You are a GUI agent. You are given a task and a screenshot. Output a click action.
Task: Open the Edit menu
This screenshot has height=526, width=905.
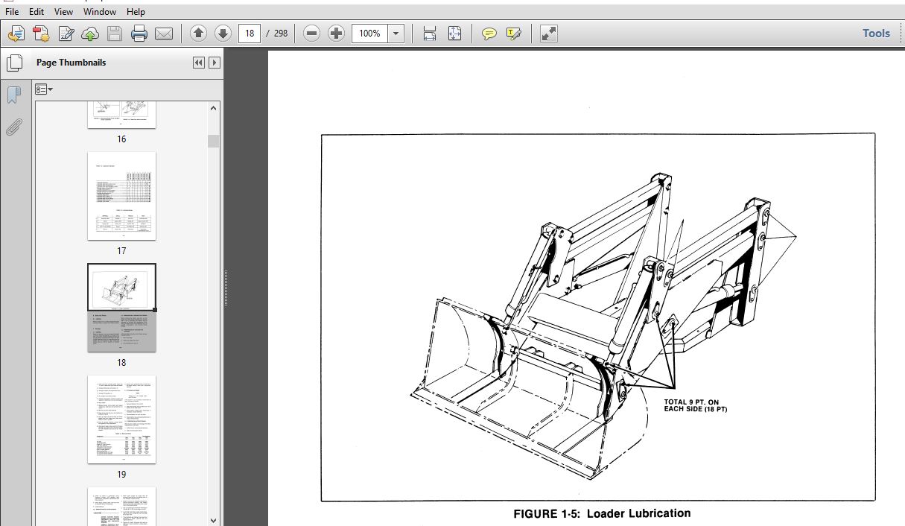(36, 12)
